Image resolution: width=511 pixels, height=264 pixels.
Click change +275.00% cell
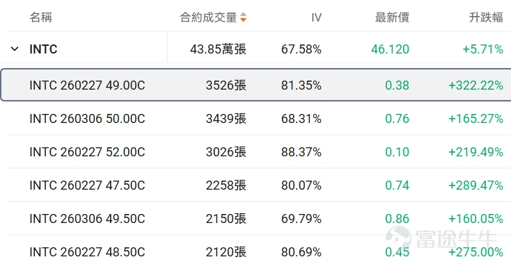(x=476, y=252)
